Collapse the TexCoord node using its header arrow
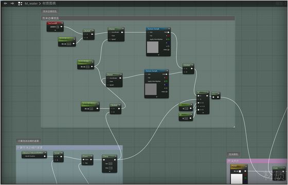This screenshot has width=288, height=185. click(x=62, y=23)
